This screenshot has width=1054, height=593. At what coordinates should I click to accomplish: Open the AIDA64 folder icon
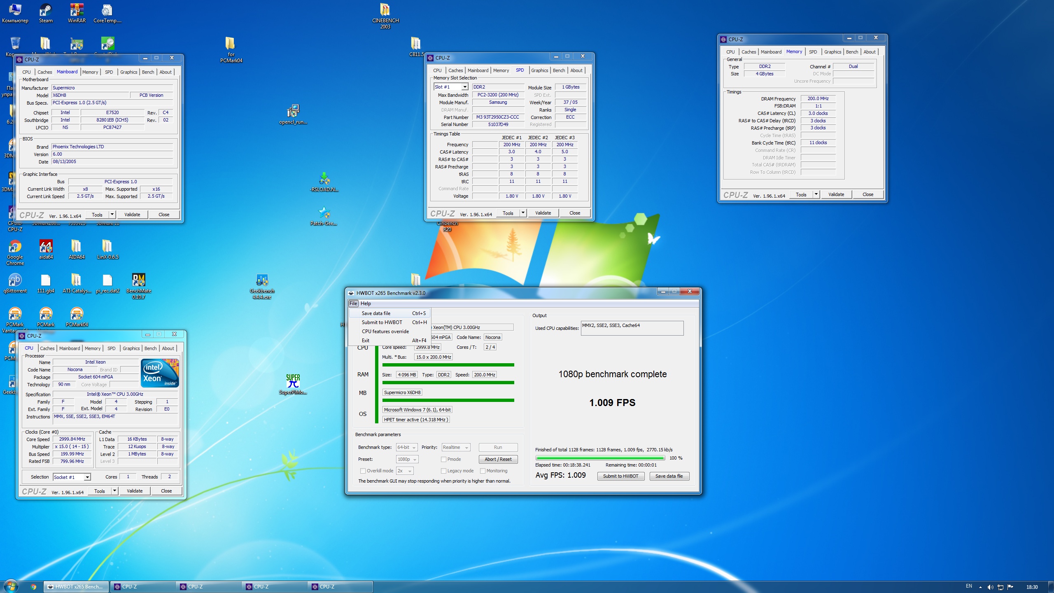[x=77, y=250]
